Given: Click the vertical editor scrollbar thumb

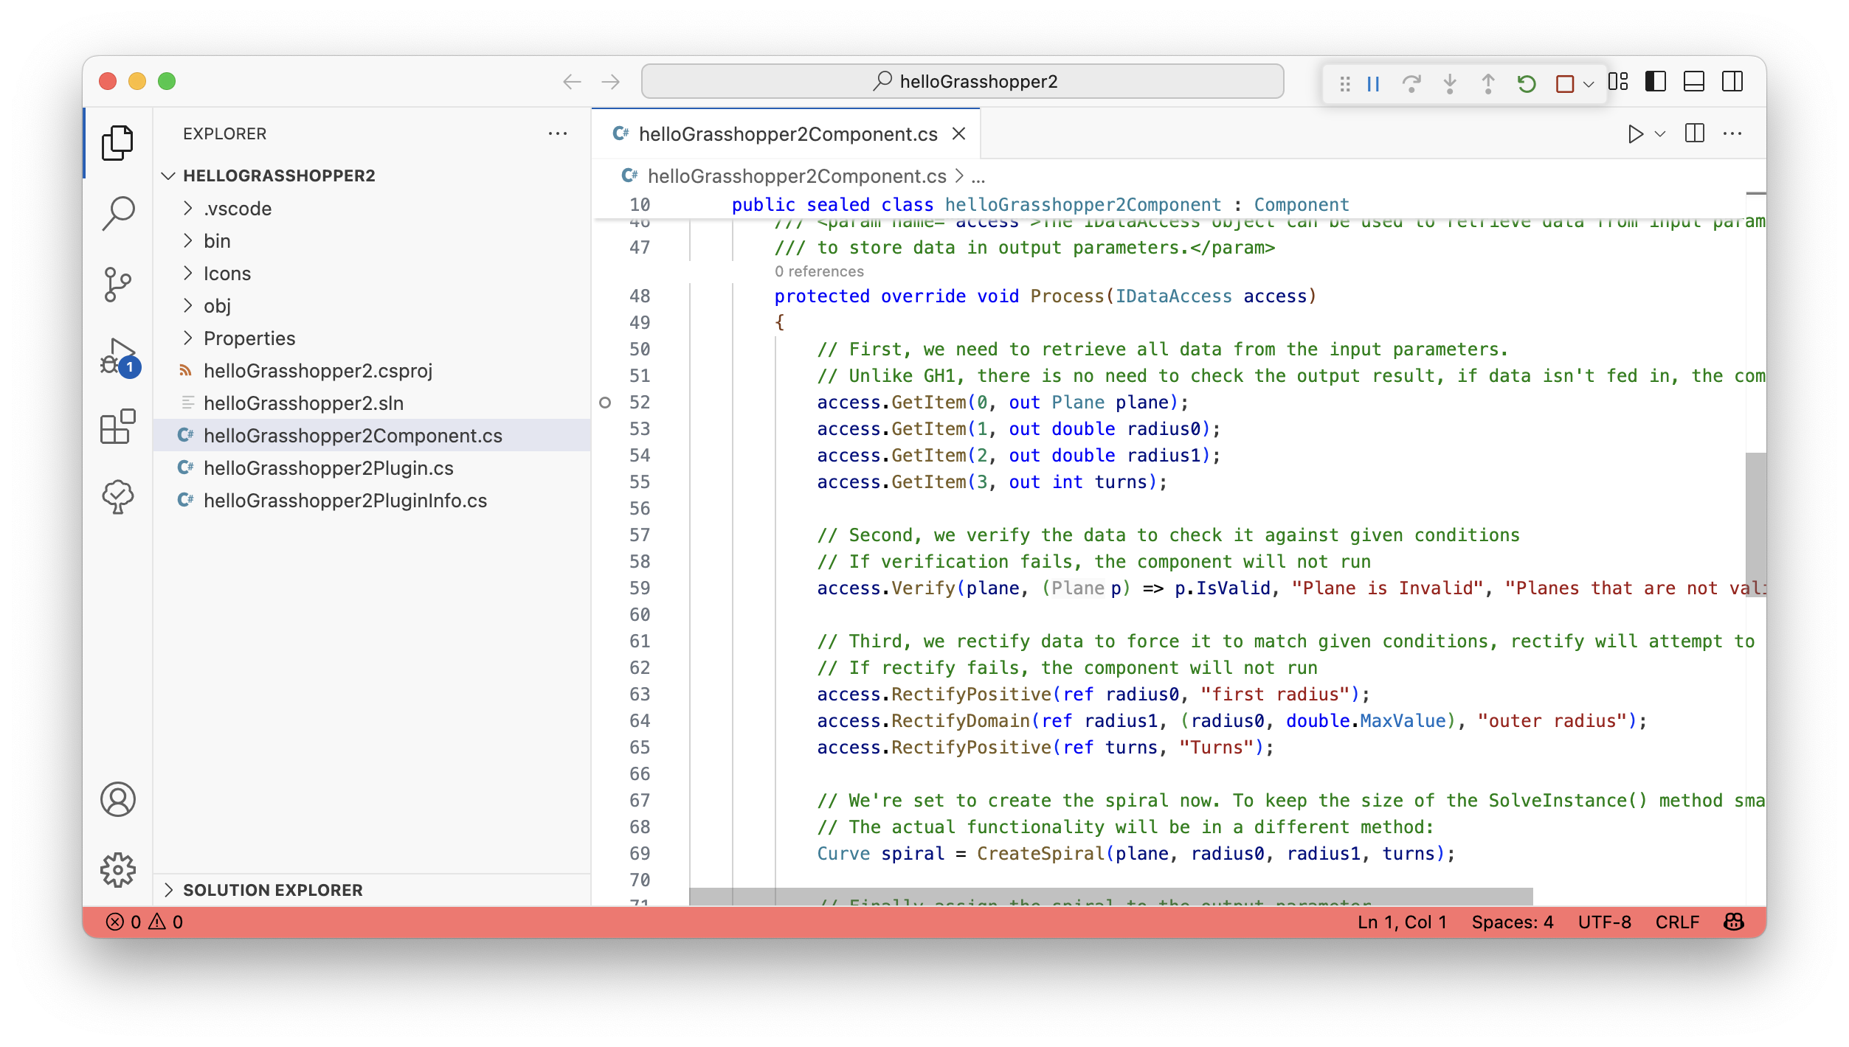Looking at the screenshot, I should tap(1756, 525).
